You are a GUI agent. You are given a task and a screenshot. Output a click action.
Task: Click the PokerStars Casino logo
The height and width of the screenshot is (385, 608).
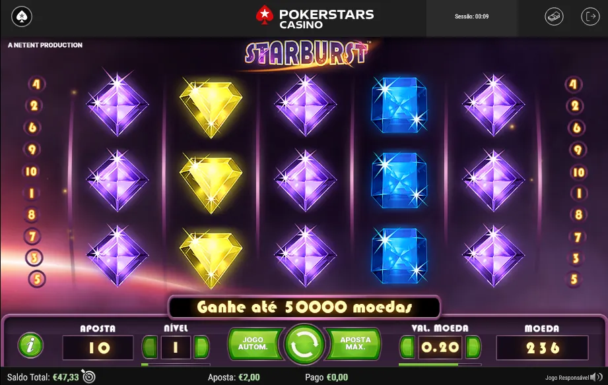pos(315,17)
